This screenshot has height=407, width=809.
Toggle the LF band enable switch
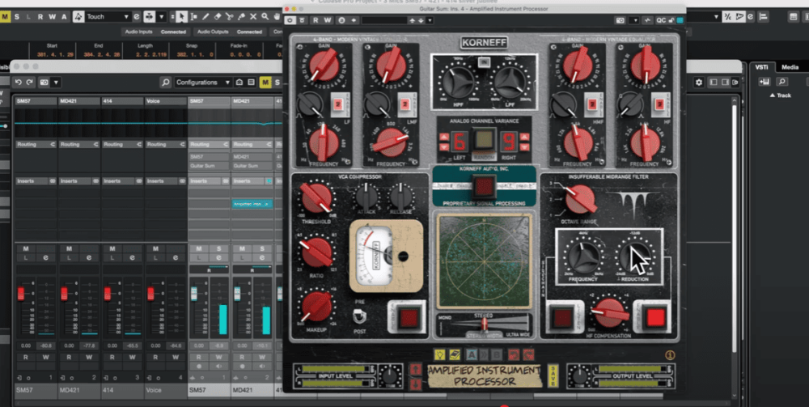(337, 104)
